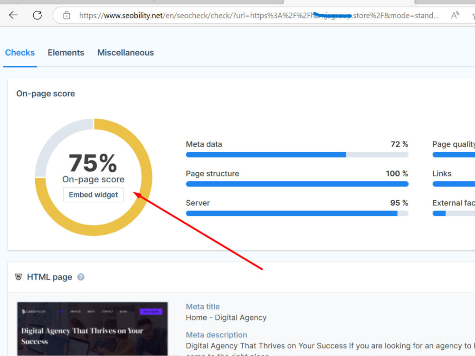Go back using the browser back arrow
This screenshot has width=475, height=356.
13,15
